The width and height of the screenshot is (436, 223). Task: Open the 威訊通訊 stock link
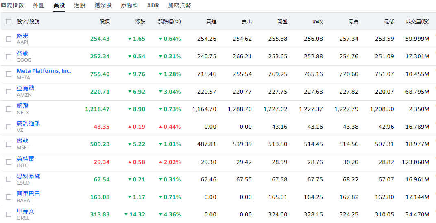pos(28,123)
